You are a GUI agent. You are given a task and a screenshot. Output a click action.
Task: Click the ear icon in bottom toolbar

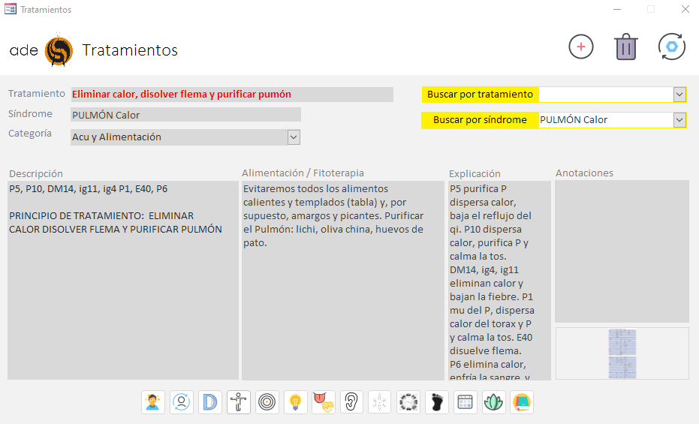[x=351, y=402]
